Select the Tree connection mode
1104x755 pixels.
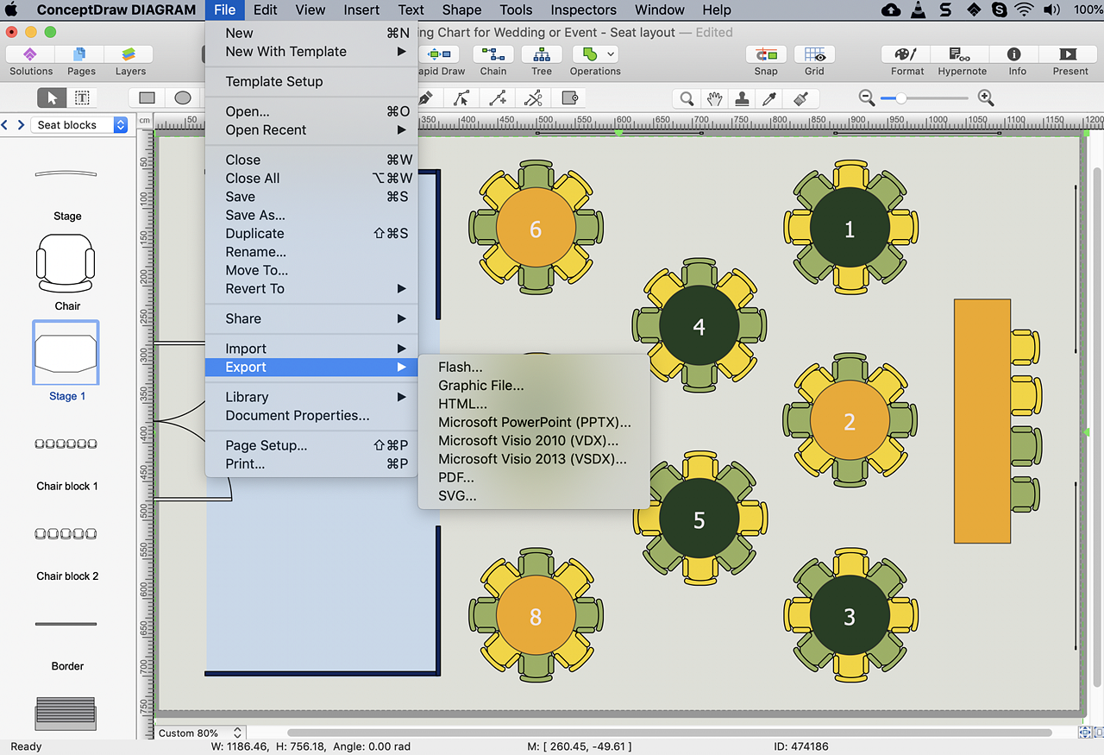[x=542, y=60]
